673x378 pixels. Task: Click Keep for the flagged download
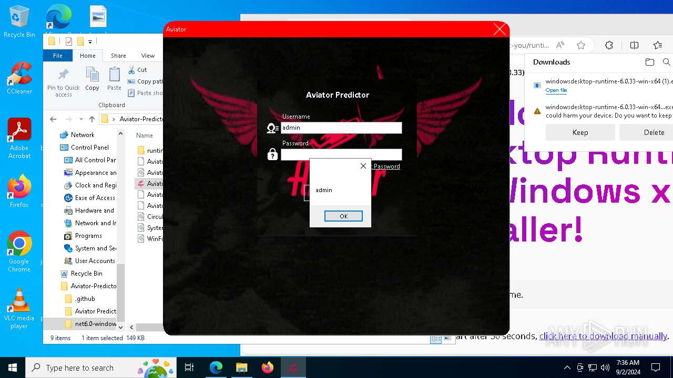580,132
